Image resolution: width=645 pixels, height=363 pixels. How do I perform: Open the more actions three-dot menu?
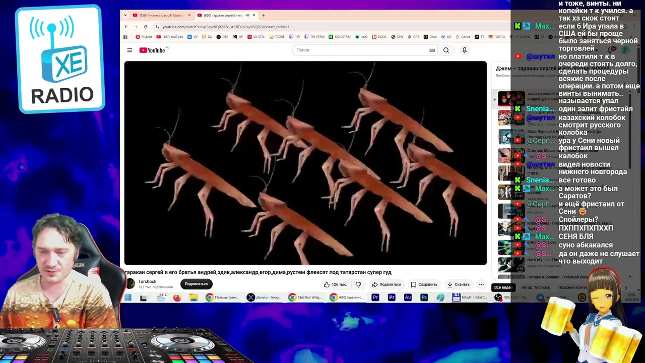coord(481,284)
